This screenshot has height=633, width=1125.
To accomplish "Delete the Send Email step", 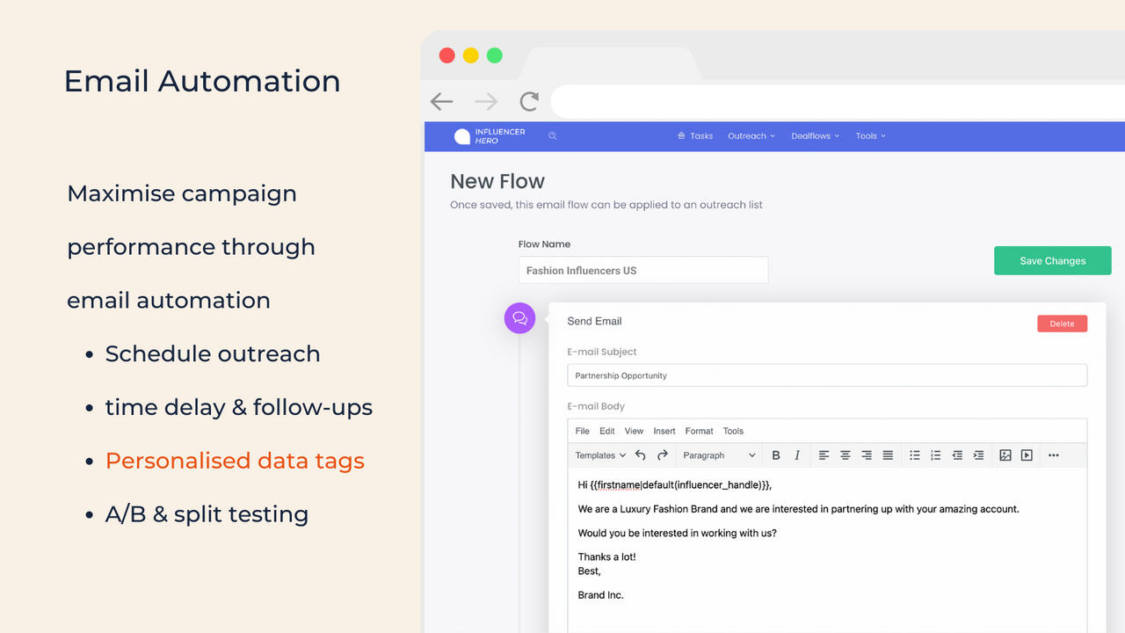I will (x=1062, y=324).
